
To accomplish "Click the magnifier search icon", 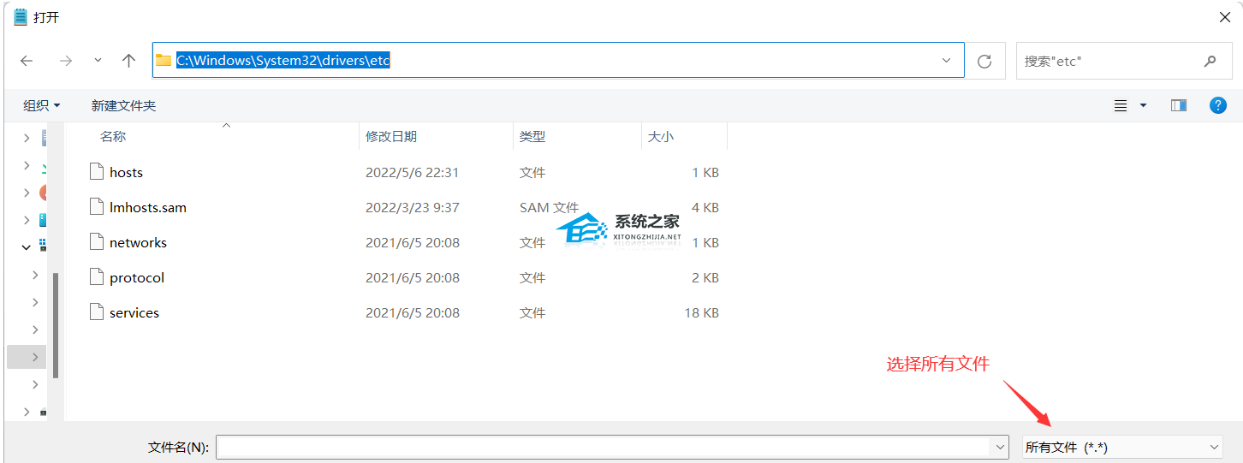I will point(1210,61).
